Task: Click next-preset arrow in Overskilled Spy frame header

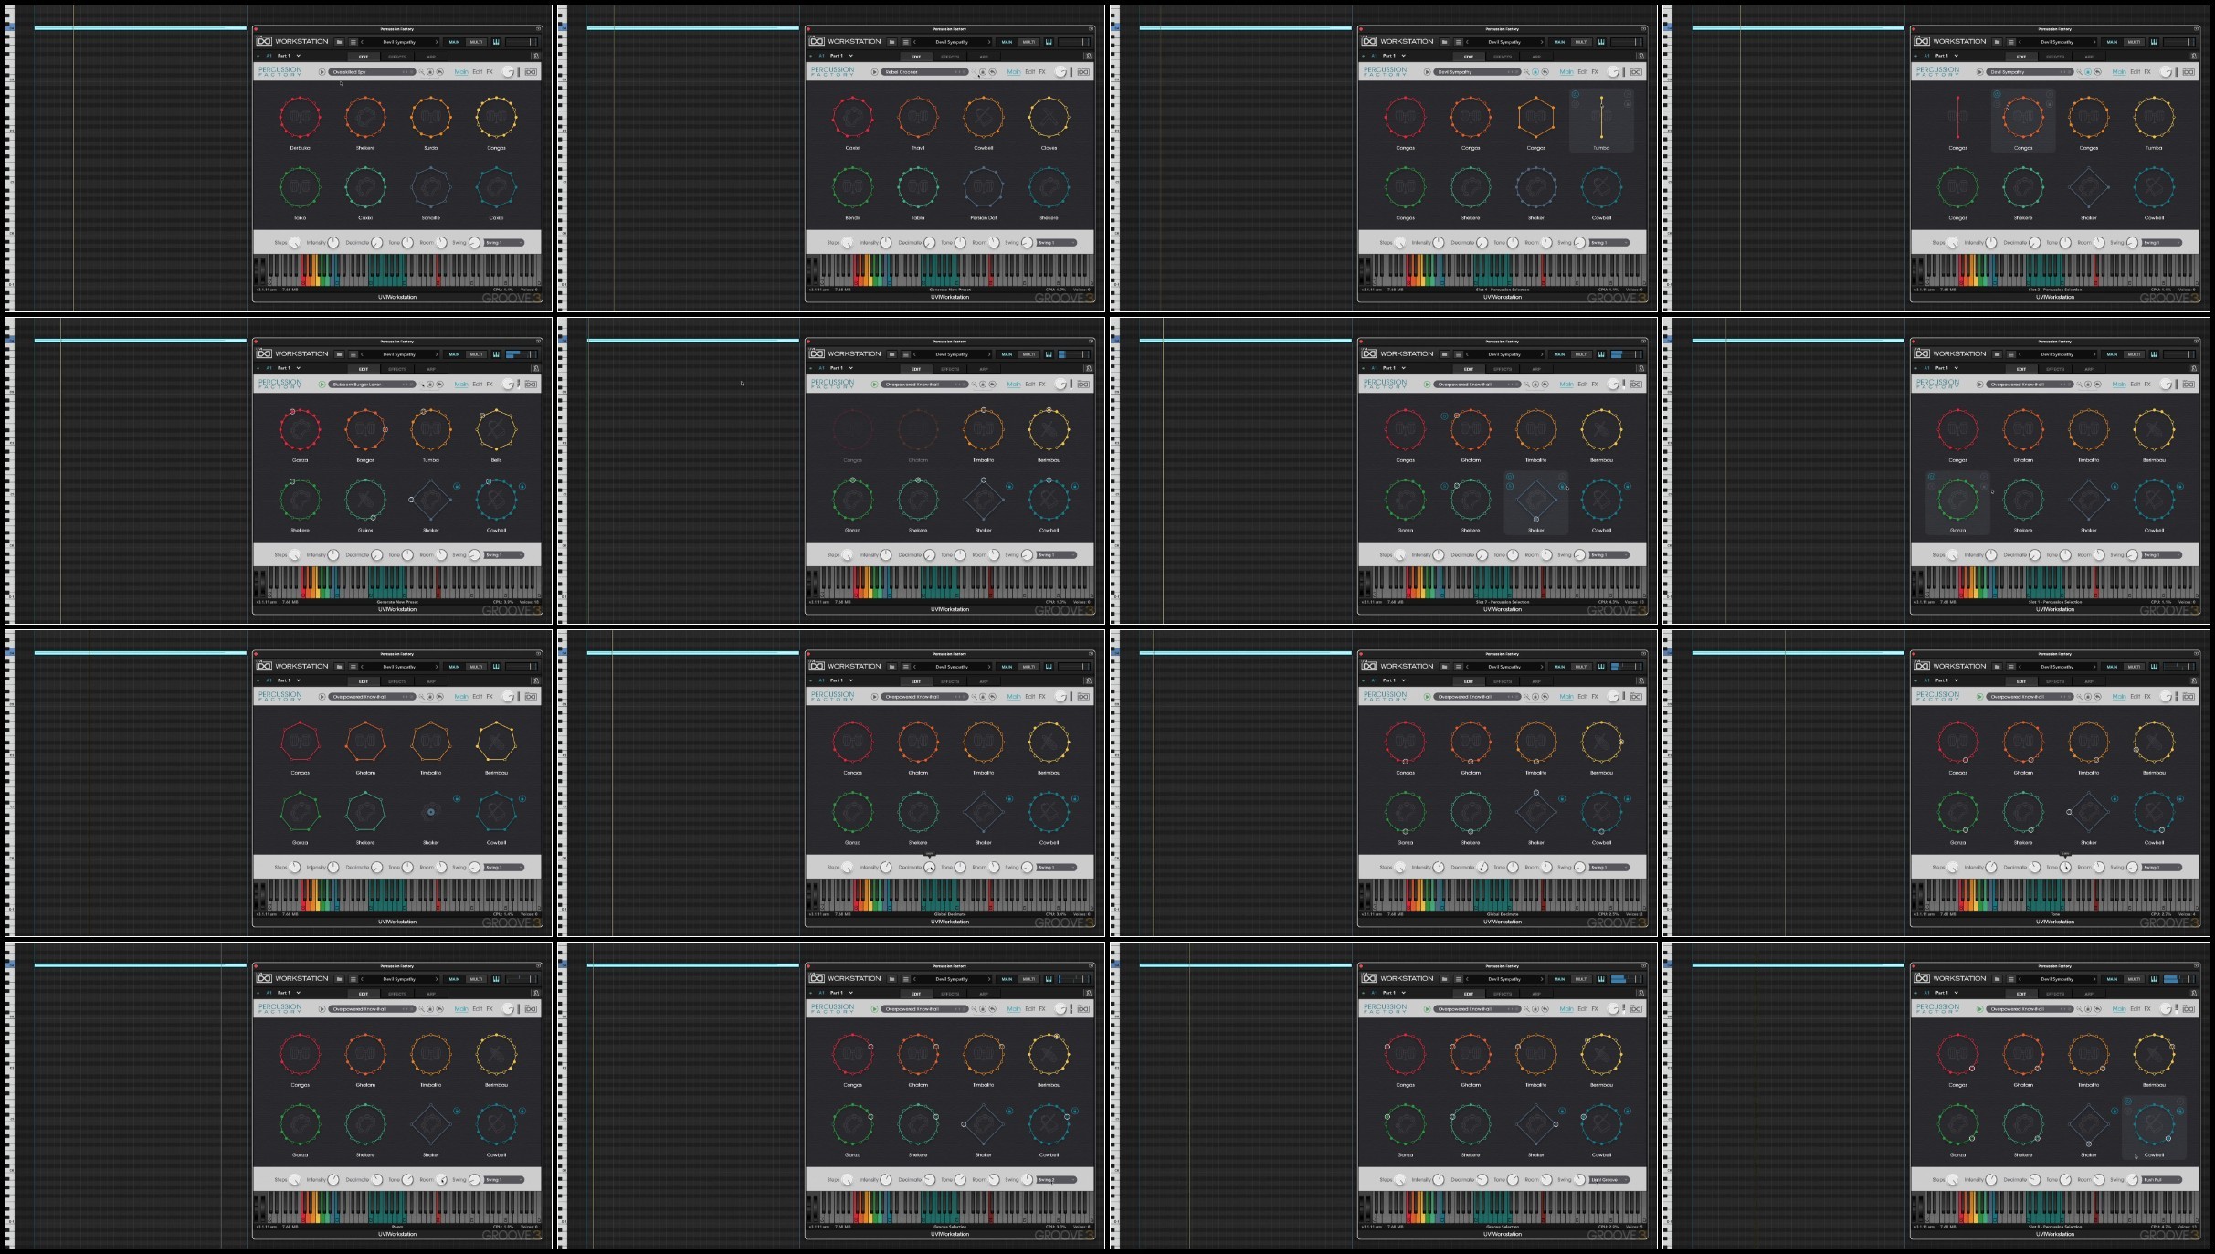Action: point(437,42)
